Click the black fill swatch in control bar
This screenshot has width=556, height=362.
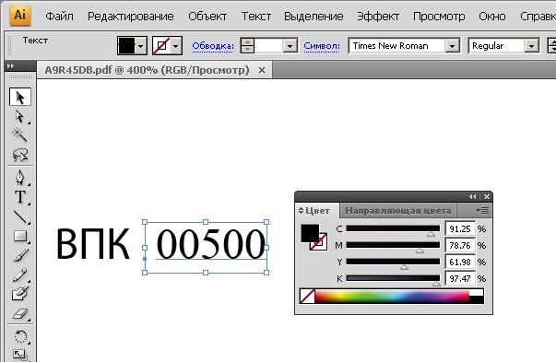coord(126,46)
